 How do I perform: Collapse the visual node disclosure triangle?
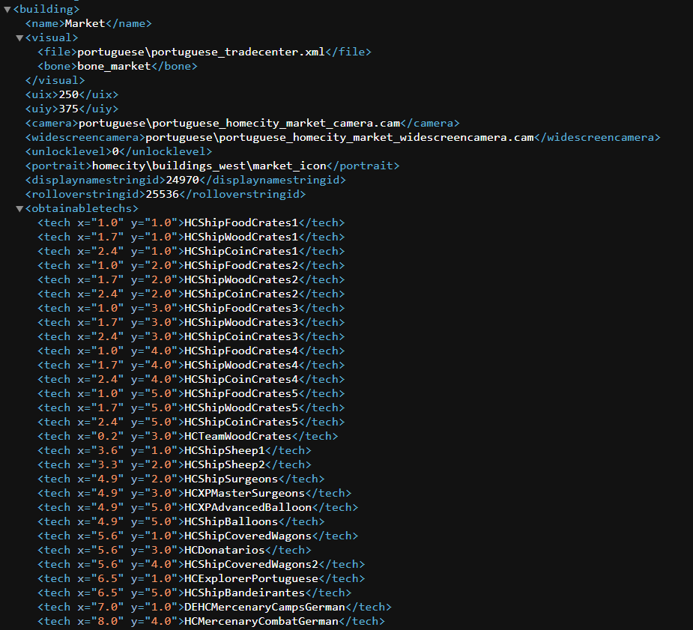(20, 38)
